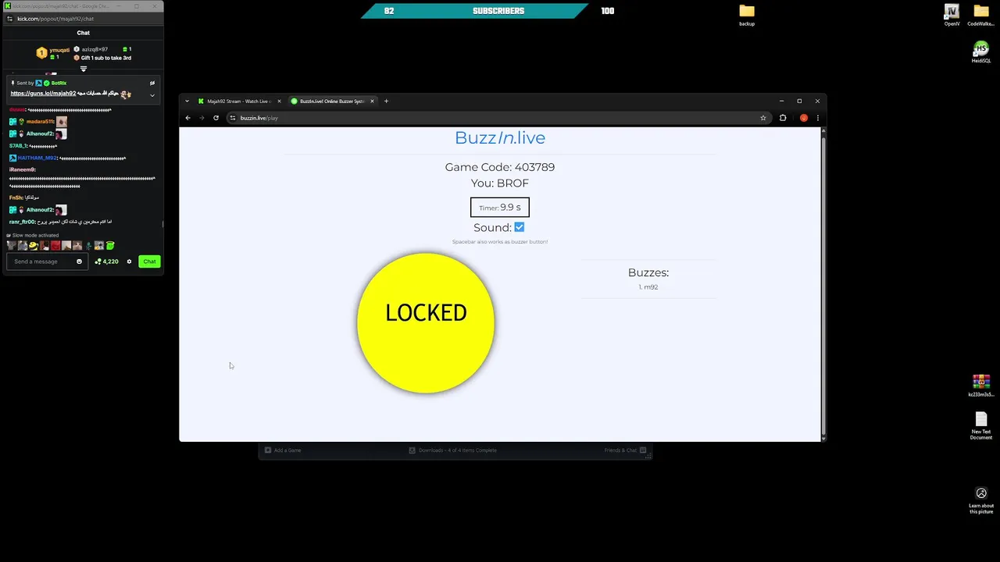Open chat settings gear icon
1000x562 pixels.
[x=130, y=261]
